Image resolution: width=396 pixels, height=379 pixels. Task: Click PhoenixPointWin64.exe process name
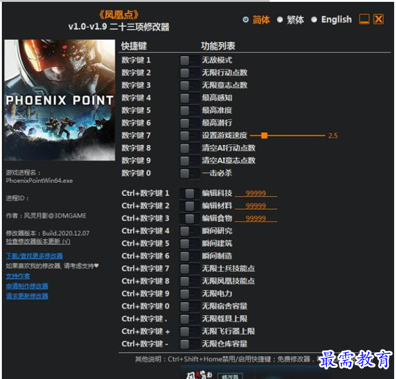point(39,181)
